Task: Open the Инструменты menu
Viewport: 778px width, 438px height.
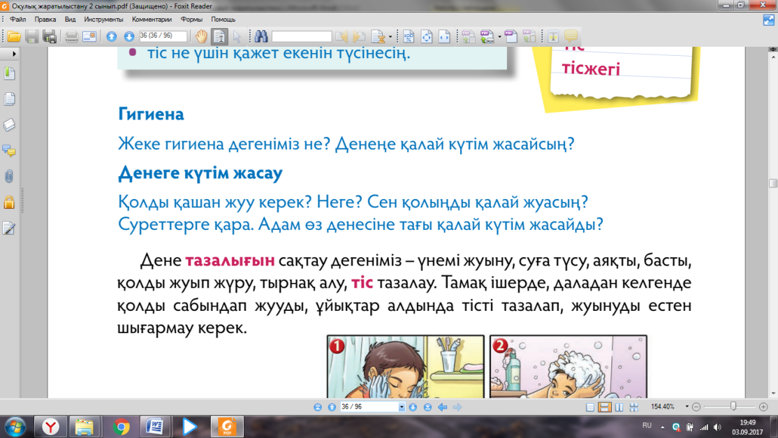Action: 103,20
